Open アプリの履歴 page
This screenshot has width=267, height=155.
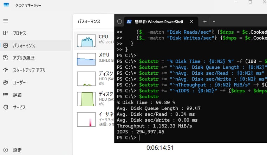coord(35,58)
